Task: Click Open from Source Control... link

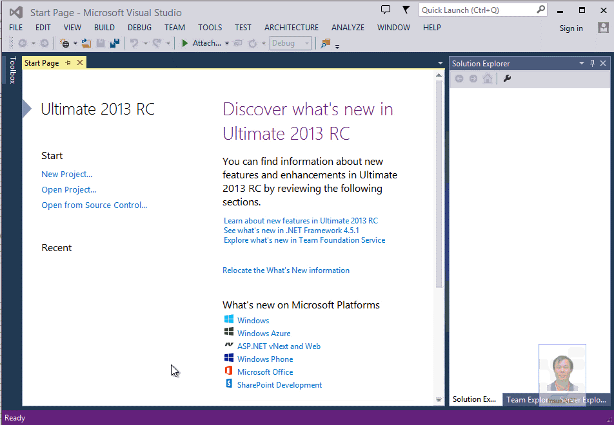Action: [94, 205]
